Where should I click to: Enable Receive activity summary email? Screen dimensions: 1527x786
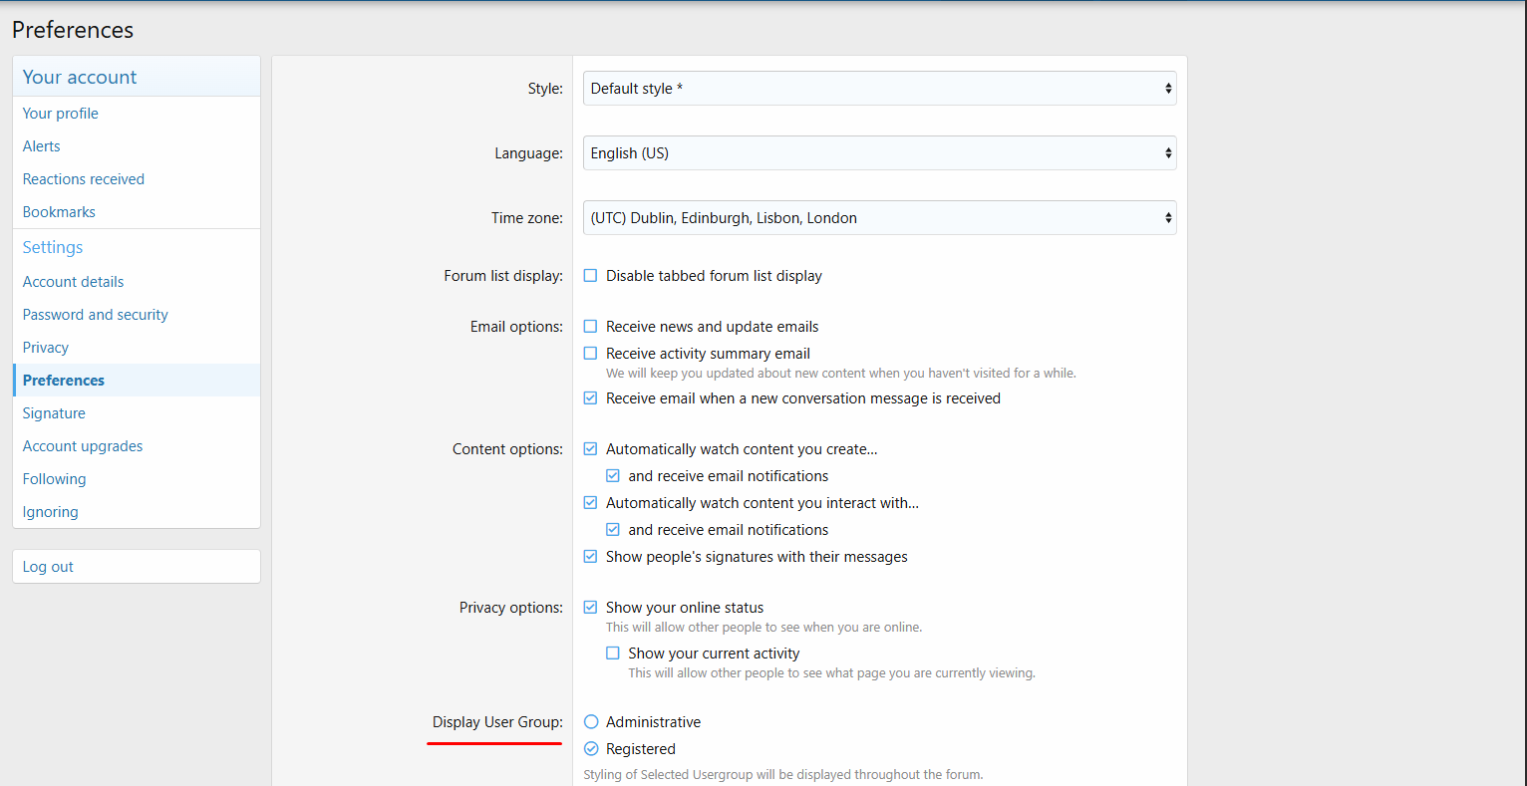click(591, 354)
